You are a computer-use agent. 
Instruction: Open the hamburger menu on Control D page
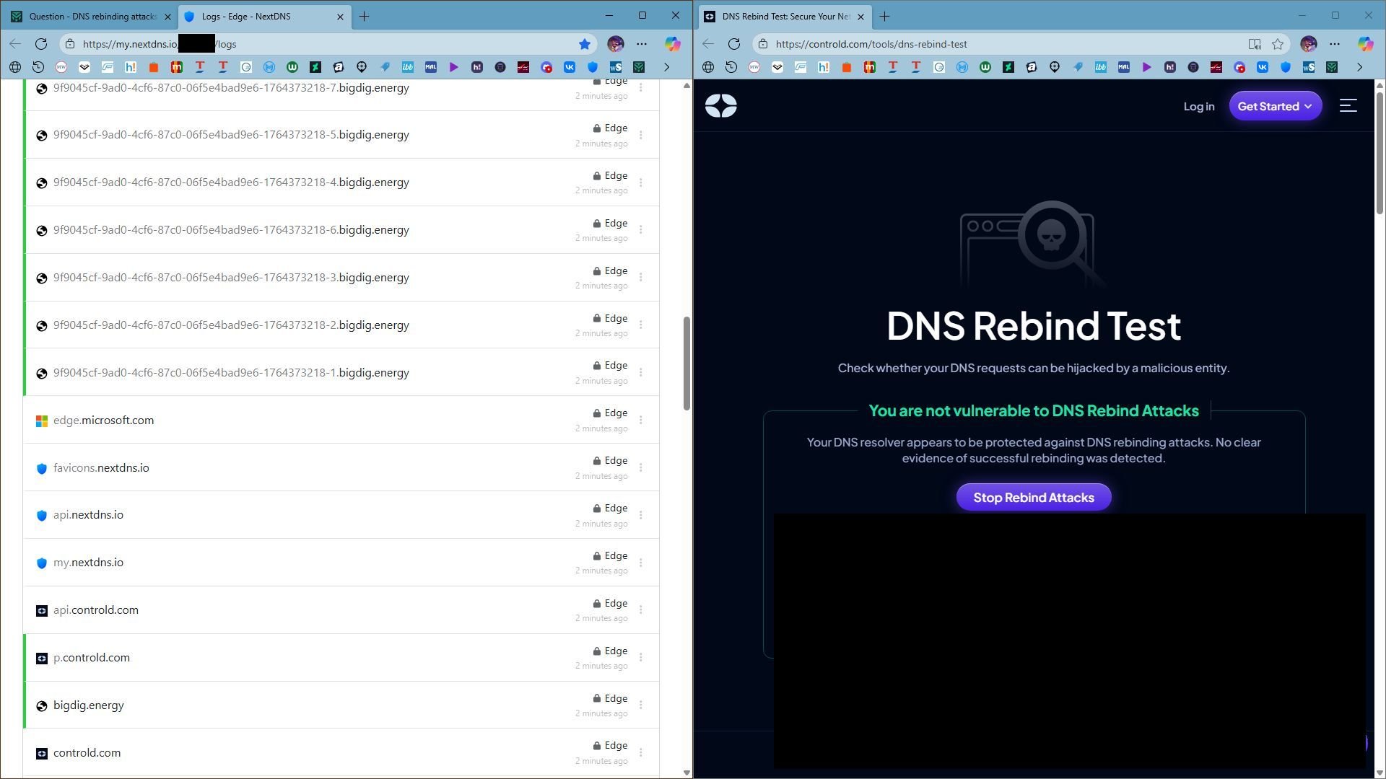click(x=1348, y=106)
